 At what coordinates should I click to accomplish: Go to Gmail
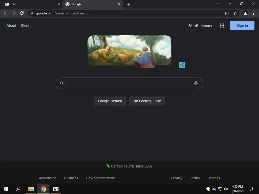tap(193, 26)
